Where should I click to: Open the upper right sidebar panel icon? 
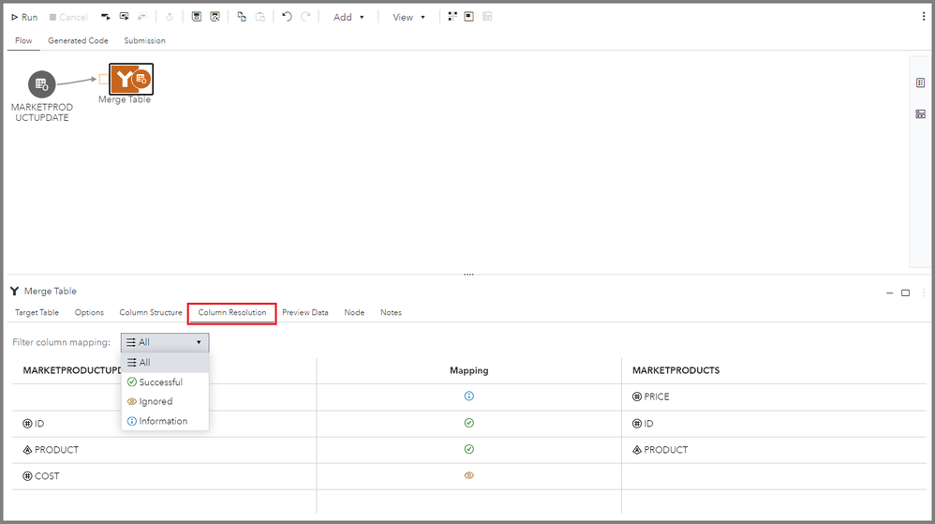tap(920, 82)
